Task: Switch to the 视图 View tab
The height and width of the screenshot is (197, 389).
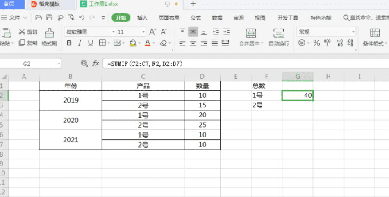Action: (x=260, y=18)
